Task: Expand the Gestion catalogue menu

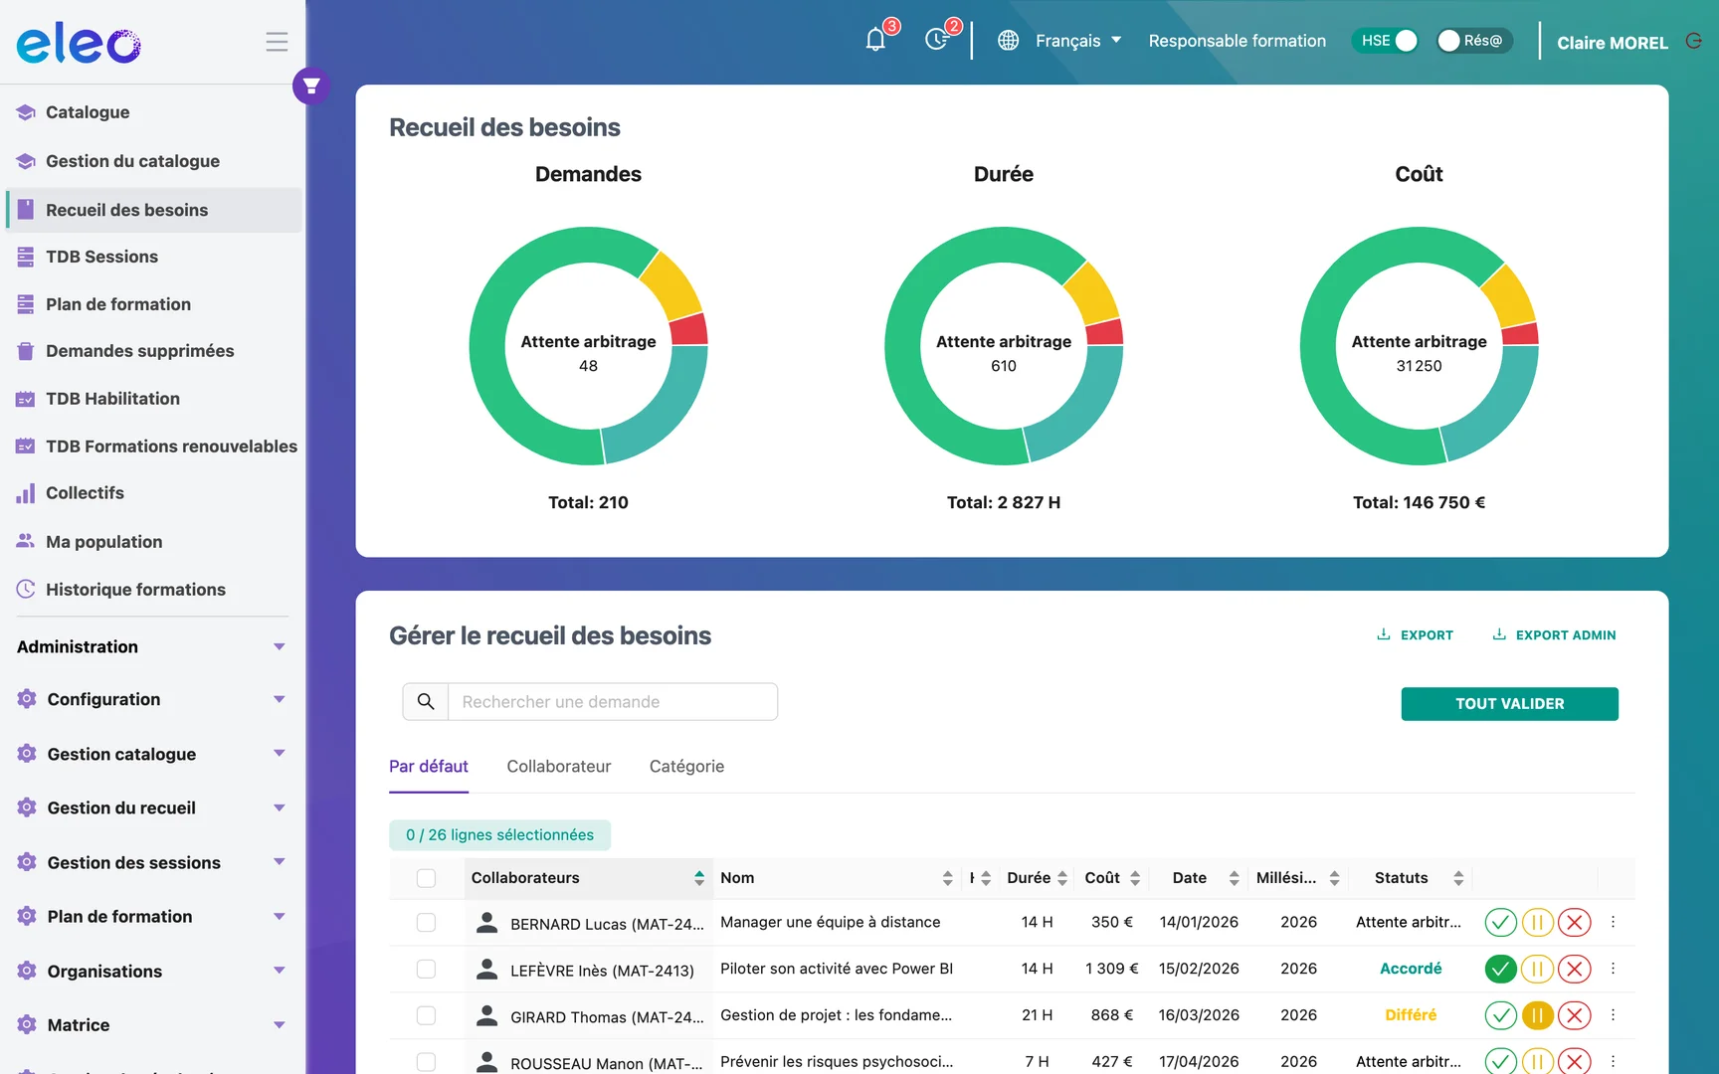Action: coord(152,754)
